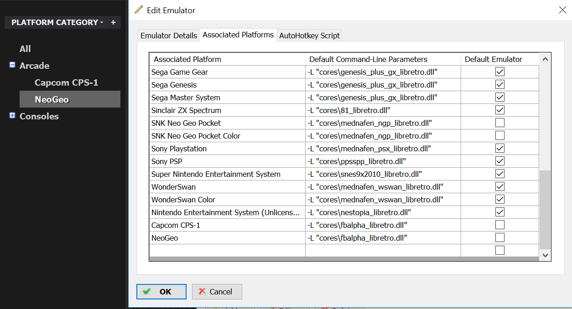
Task: Click the Default Emulator column header
Action: (x=500, y=59)
